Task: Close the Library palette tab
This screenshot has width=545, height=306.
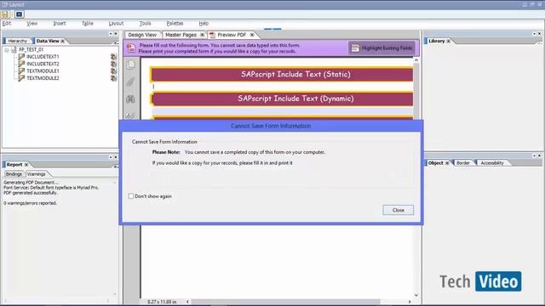Action: [449, 41]
